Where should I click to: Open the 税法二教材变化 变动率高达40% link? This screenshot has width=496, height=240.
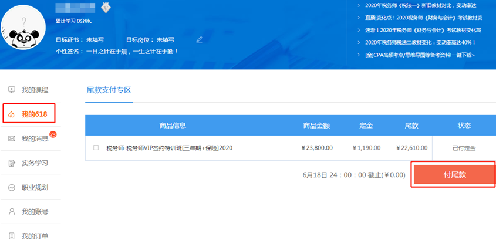(419, 42)
